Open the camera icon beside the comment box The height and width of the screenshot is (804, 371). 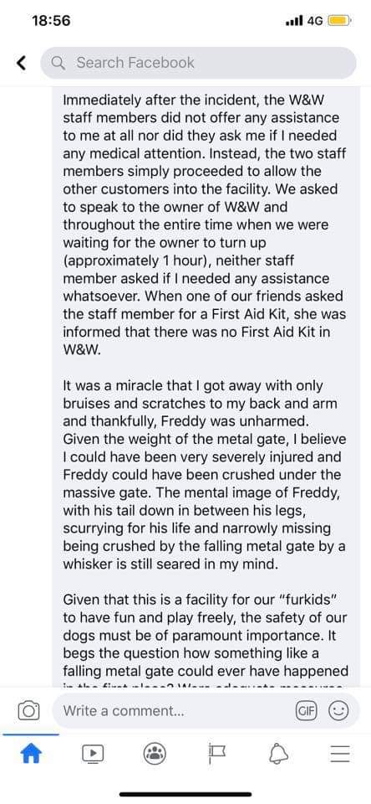tap(28, 711)
